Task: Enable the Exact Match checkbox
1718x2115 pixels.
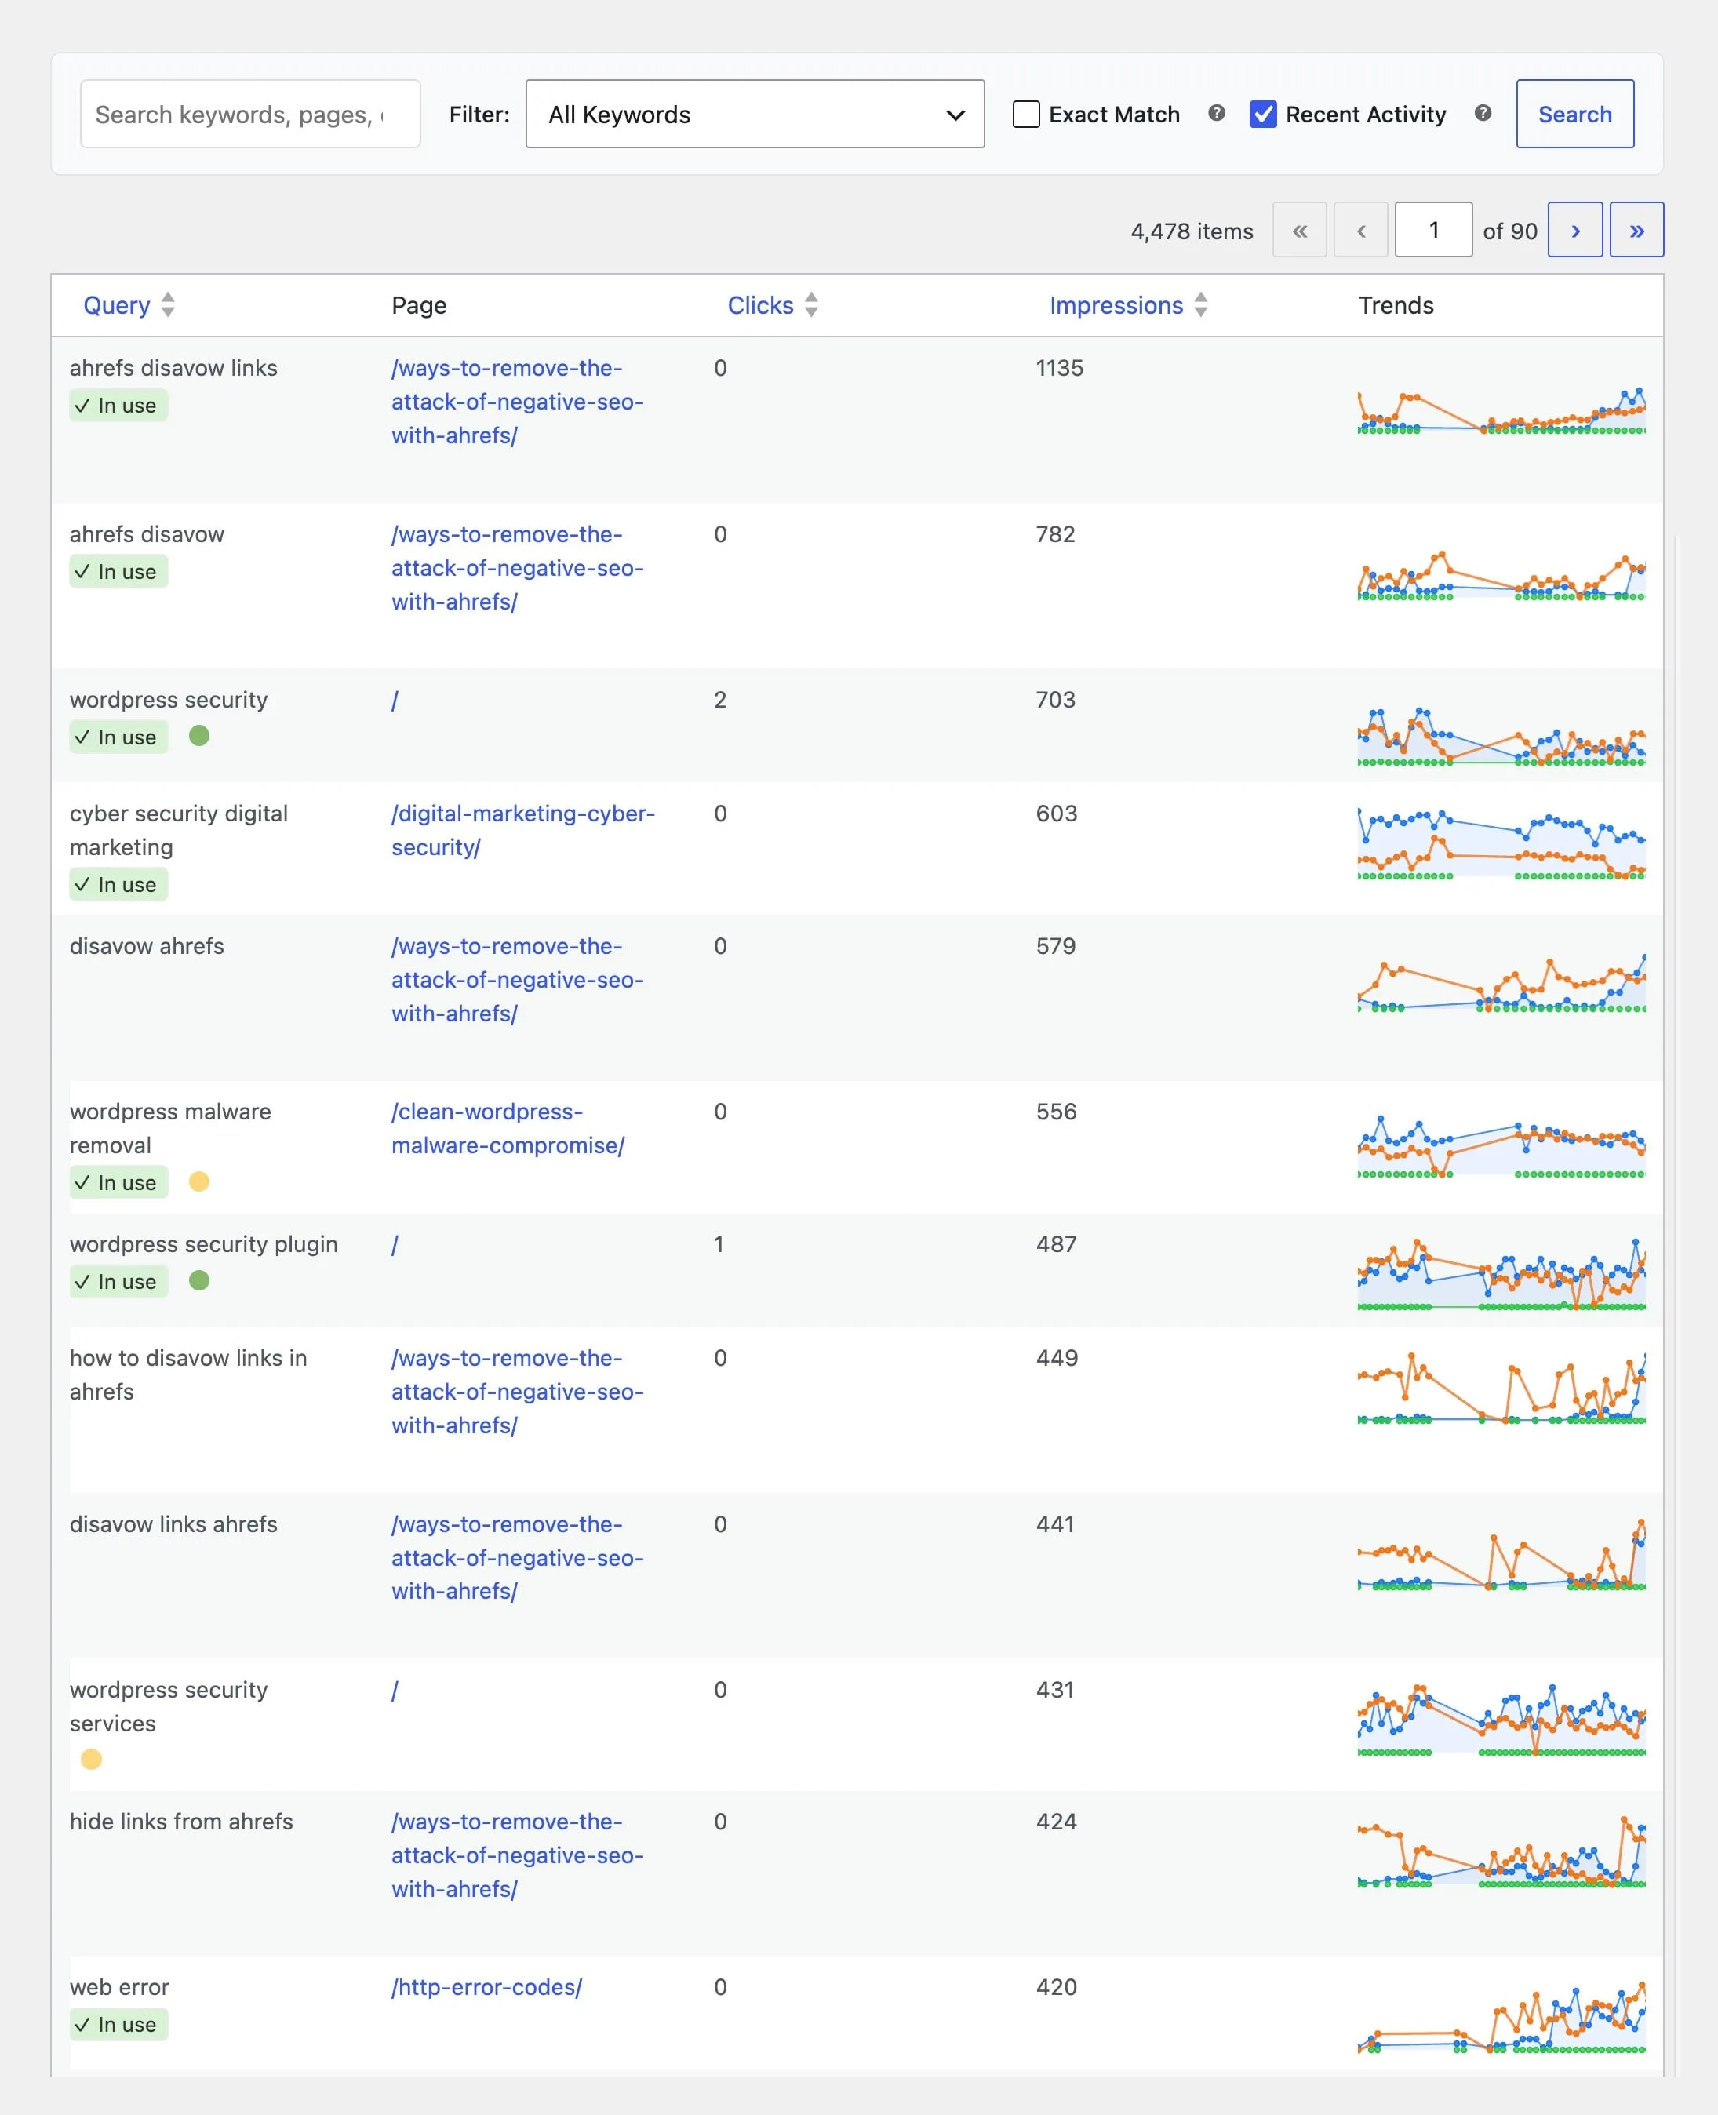Action: 1026,114
